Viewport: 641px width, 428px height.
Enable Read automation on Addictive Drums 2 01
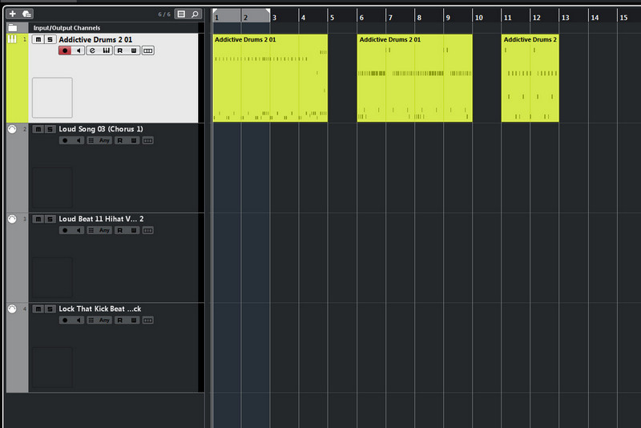(x=120, y=50)
